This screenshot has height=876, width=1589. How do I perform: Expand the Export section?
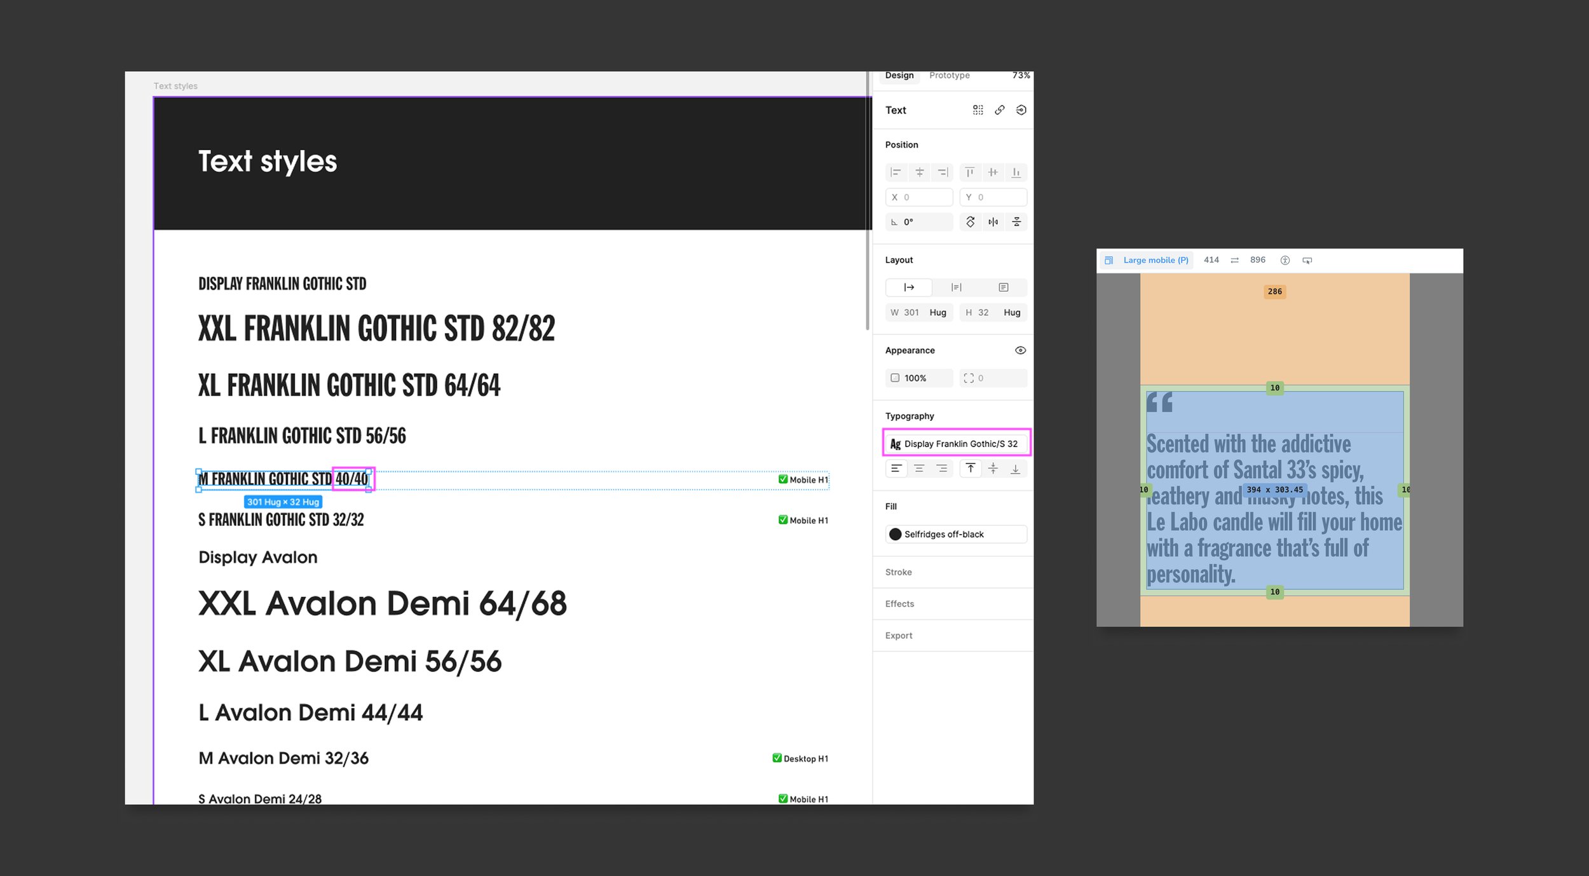pos(898,636)
